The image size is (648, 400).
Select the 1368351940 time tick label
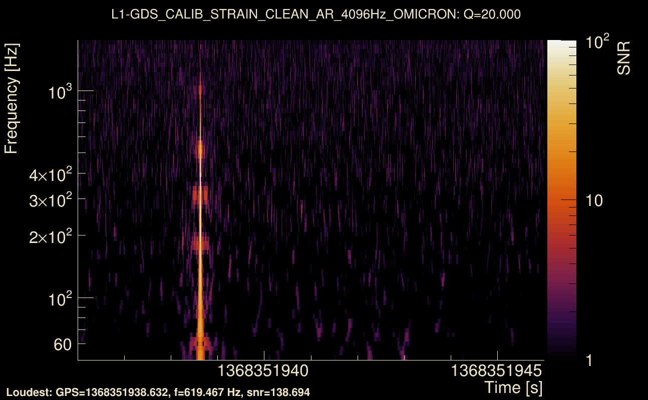[x=262, y=371]
